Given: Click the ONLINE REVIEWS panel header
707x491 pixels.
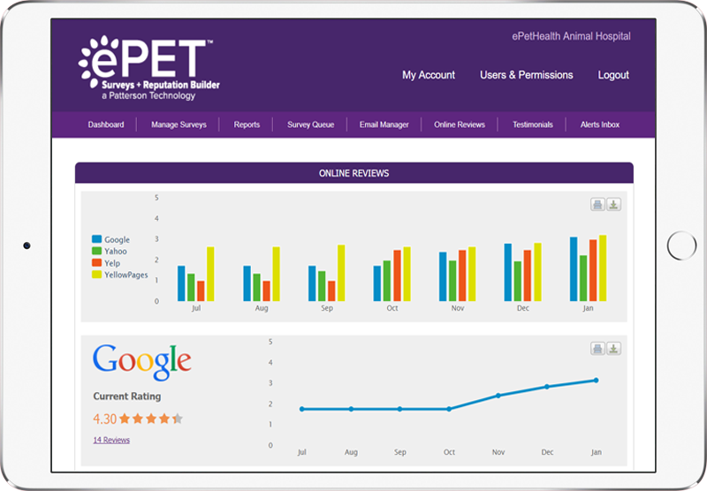Looking at the screenshot, I should click(354, 173).
